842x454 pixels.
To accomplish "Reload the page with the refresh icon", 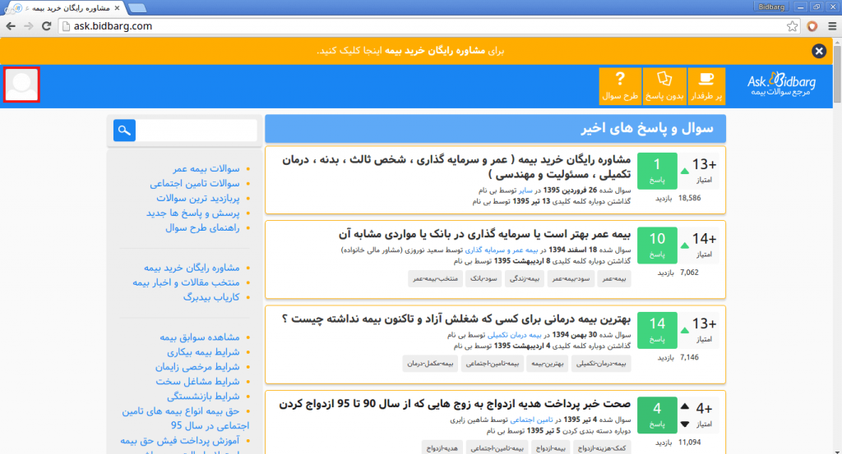I will pyautogui.click(x=47, y=25).
